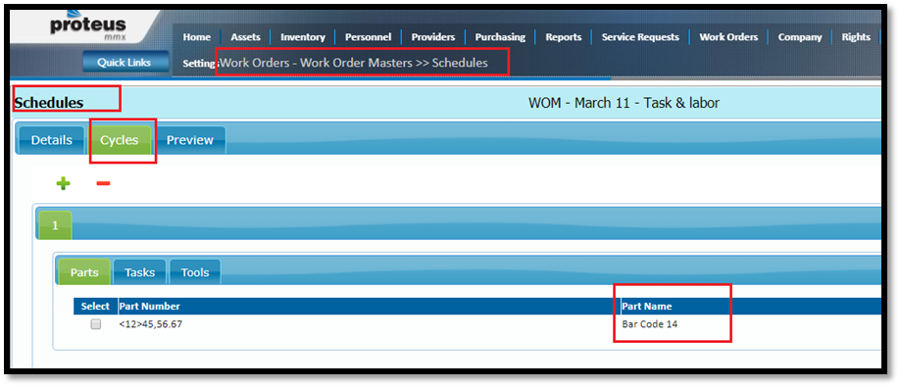
Task: Switch to the Tasks sub-tab
Action: tap(139, 272)
